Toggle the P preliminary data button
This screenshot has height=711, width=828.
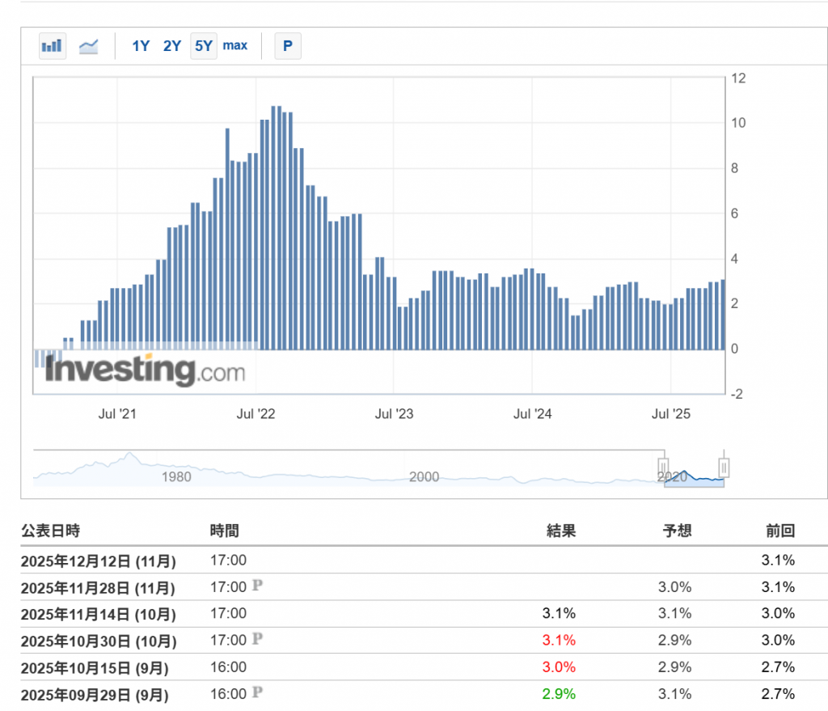pos(287,46)
